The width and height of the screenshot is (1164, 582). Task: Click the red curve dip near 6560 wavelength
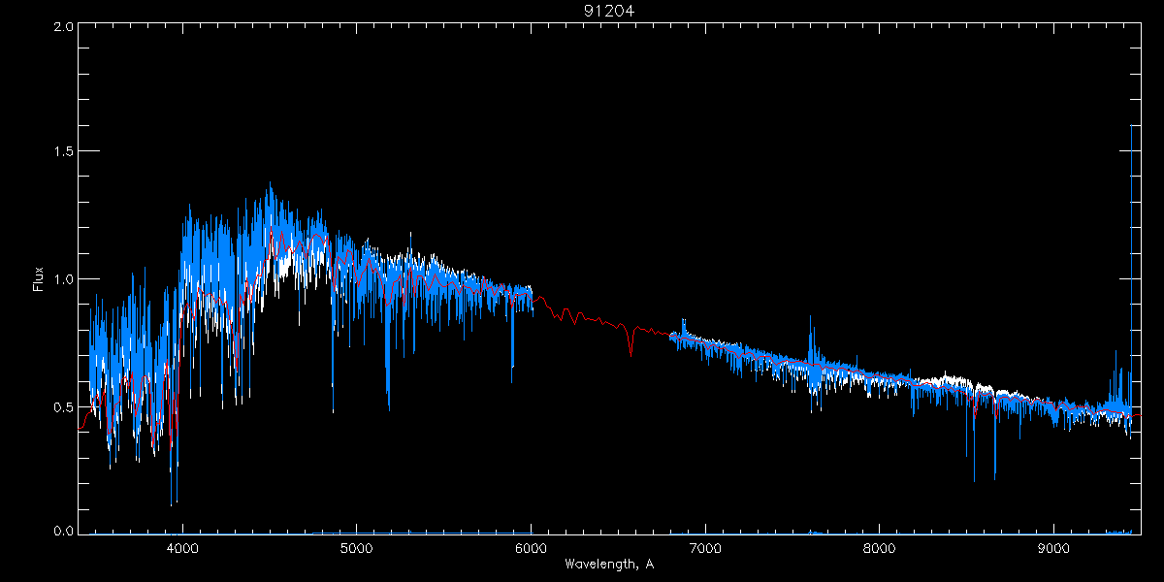631,351
